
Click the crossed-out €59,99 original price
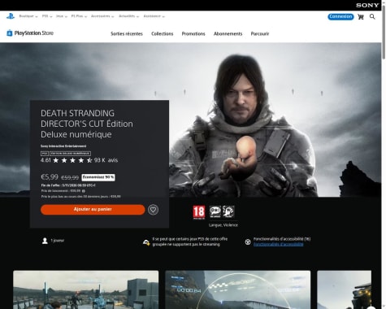point(70,177)
